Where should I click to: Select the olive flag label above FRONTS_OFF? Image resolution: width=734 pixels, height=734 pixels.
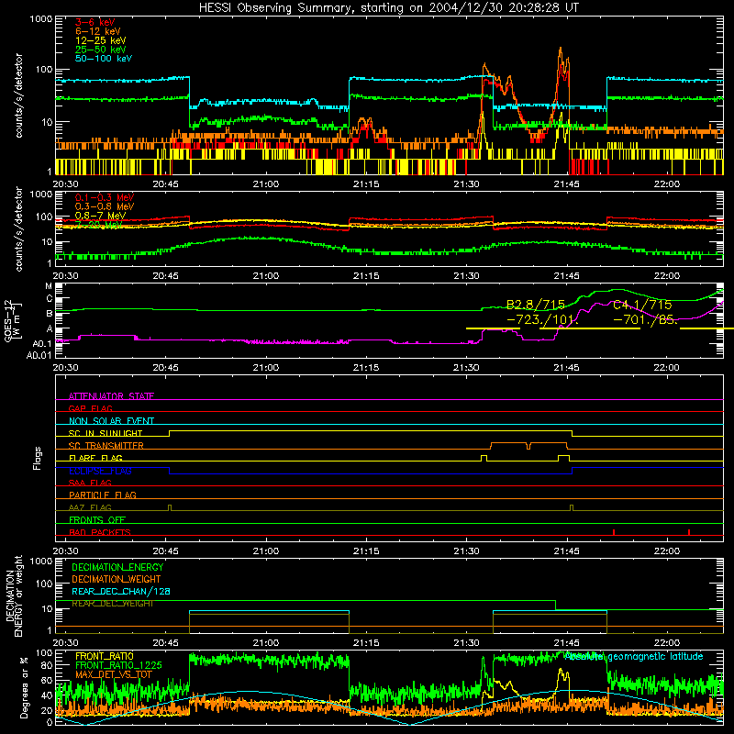90,507
